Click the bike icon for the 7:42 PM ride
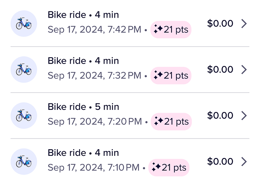This screenshot has height=183, width=254. 24,24
